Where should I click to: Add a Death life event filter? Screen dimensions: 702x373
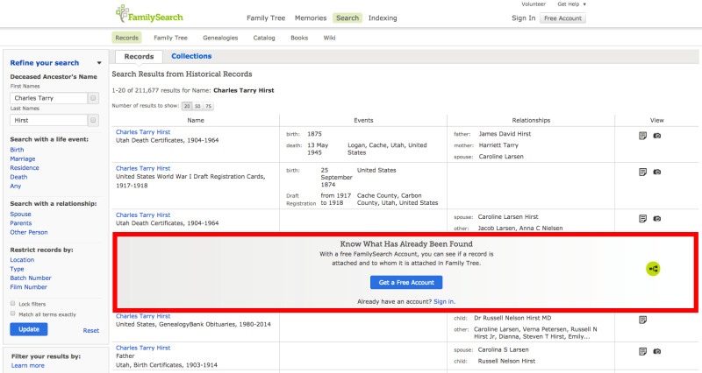pyautogui.click(x=18, y=177)
